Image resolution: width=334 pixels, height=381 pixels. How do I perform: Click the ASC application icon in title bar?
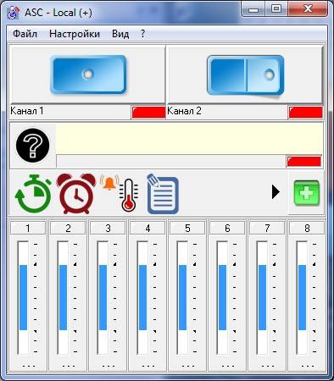(x=14, y=13)
